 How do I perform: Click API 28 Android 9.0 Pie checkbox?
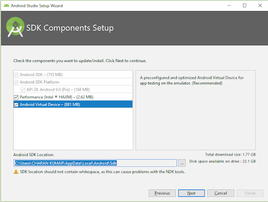(x=23, y=90)
